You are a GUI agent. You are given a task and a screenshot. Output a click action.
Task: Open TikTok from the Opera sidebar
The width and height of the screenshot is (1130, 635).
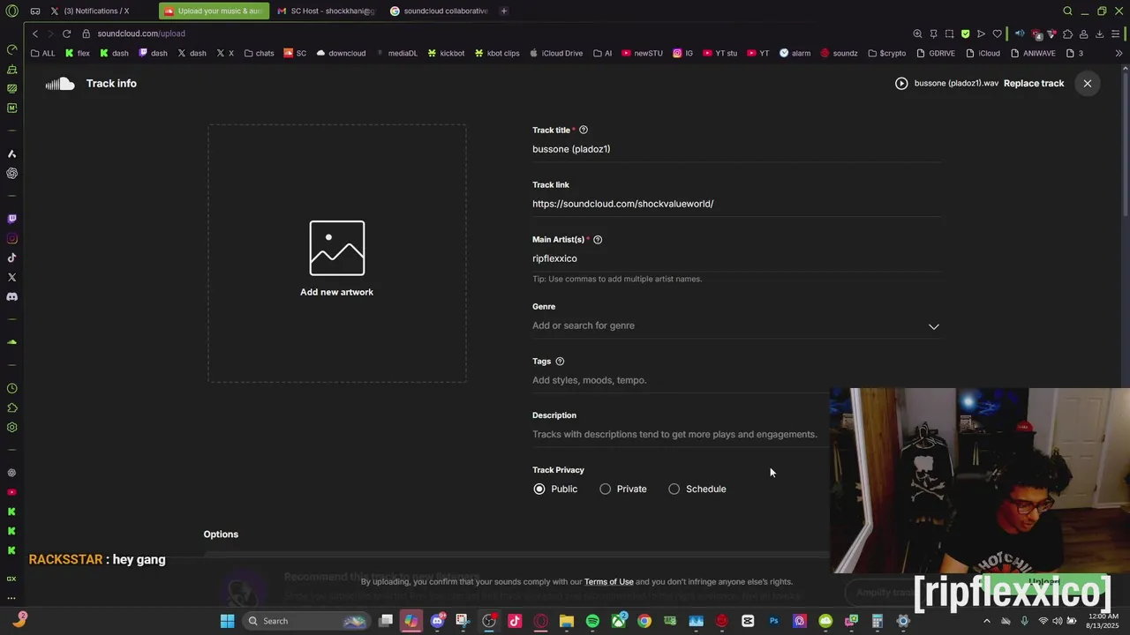[x=11, y=258]
